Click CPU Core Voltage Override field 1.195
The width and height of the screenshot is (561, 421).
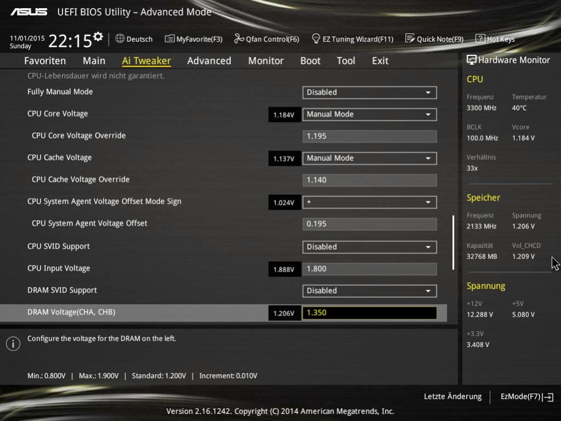(x=369, y=136)
